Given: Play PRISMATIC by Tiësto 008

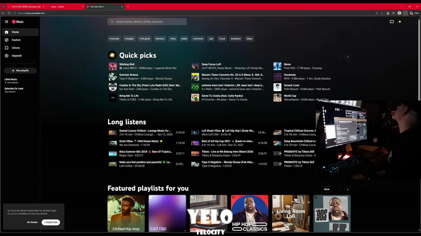Looking at the screenshot, I should click(x=278, y=154).
